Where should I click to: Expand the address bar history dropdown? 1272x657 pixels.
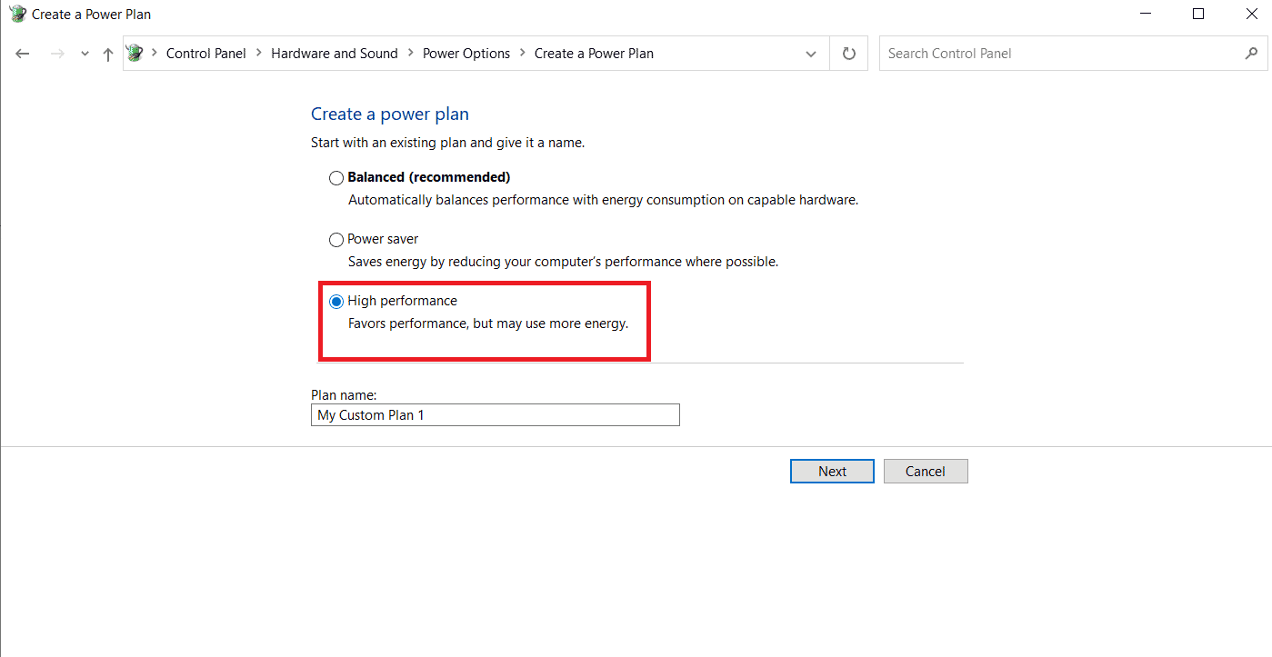pyautogui.click(x=811, y=54)
